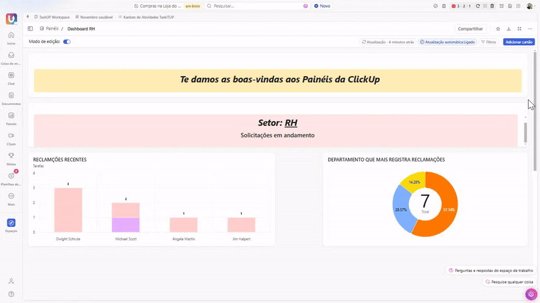Click the Compartilhar button
The width and height of the screenshot is (540, 303).
[x=470, y=29]
